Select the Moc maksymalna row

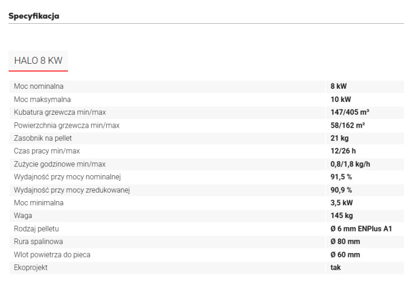point(207,99)
